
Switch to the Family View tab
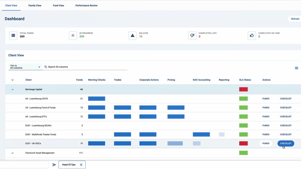(35, 5)
